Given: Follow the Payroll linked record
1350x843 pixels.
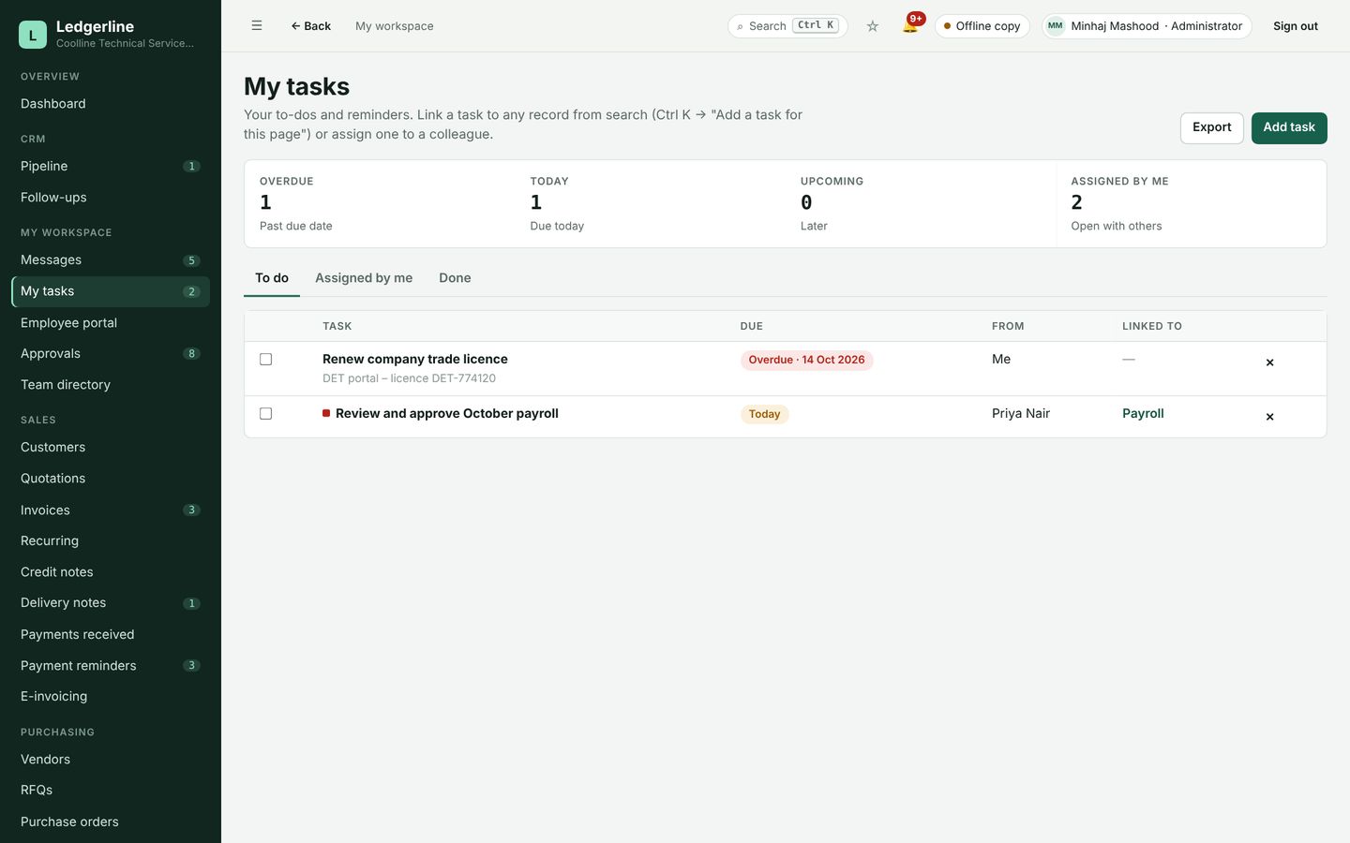Looking at the screenshot, I should click(x=1143, y=414).
